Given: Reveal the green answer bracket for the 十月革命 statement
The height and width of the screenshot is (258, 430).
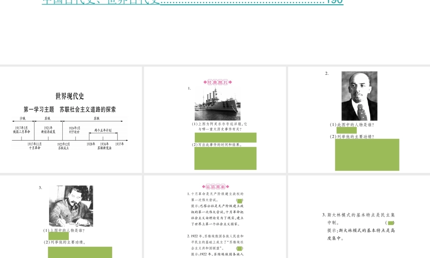Looking at the screenshot, I should click(x=240, y=201).
